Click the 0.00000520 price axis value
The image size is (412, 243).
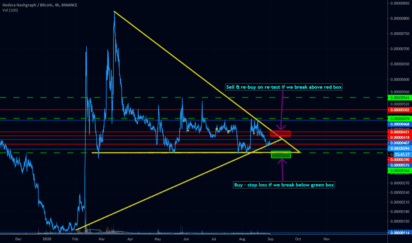coord(400,104)
